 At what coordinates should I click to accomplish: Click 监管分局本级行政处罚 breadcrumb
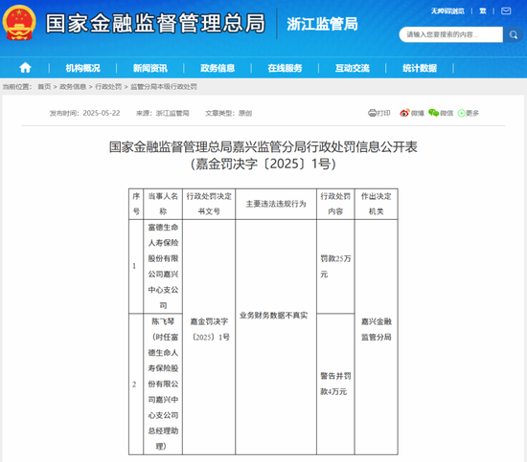point(163,87)
